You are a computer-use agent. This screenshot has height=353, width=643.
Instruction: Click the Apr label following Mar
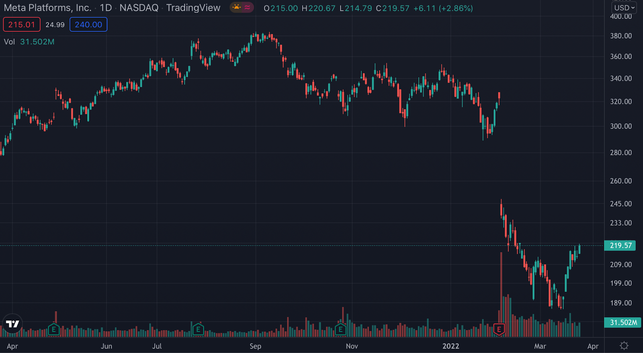pyautogui.click(x=593, y=346)
